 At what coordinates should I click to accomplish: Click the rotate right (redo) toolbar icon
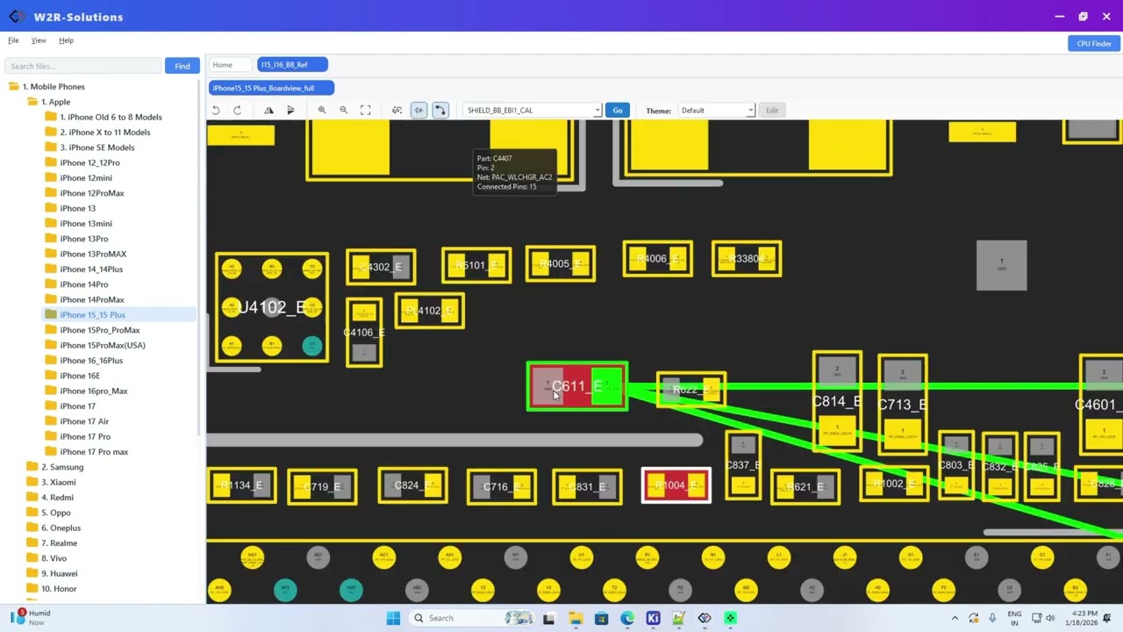pos(237,110)
